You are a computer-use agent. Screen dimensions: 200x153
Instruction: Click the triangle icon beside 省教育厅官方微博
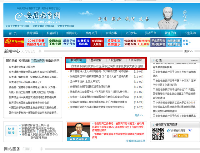pyautogui.click(x=153, y=125)
